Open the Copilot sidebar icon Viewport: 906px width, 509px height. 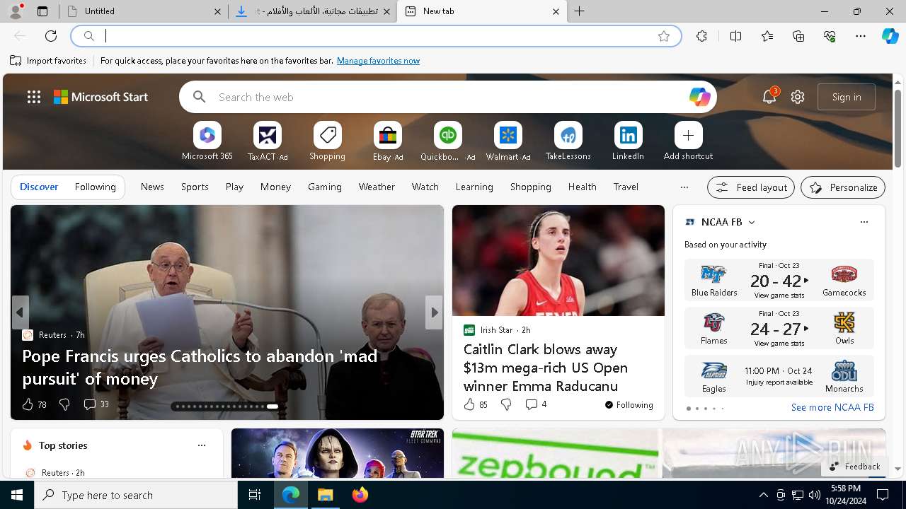pos(890,36)
